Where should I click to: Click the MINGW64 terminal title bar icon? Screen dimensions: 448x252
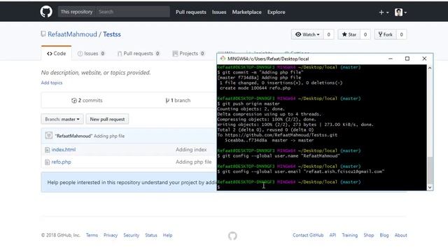[x=223, y=59]
